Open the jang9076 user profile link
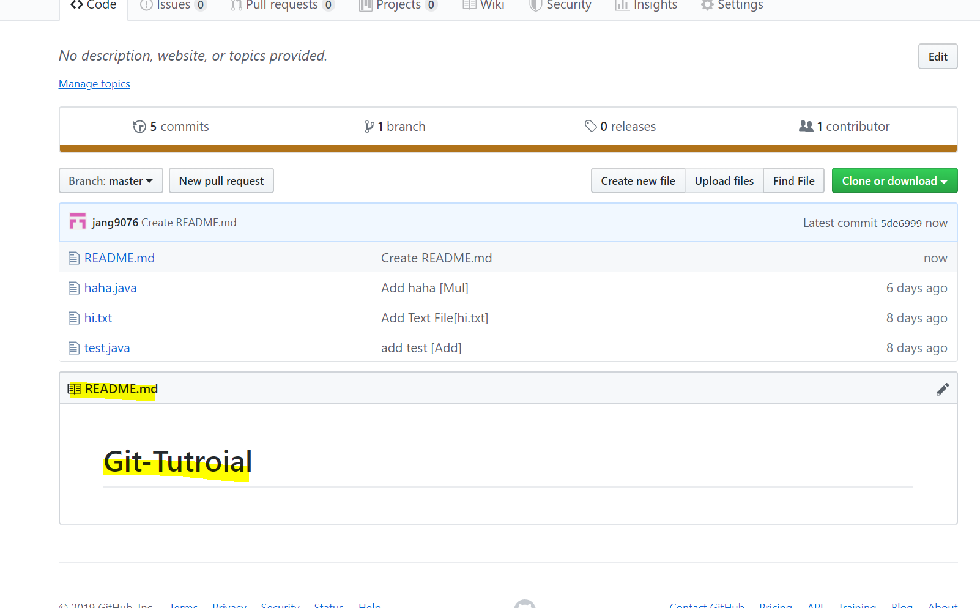This screenshot has width=980, height=608. [x=115, y=223]
